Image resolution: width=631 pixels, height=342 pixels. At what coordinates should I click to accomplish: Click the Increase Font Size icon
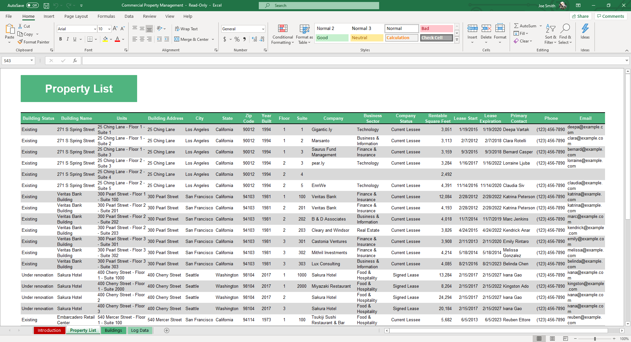tap(115, 29)
